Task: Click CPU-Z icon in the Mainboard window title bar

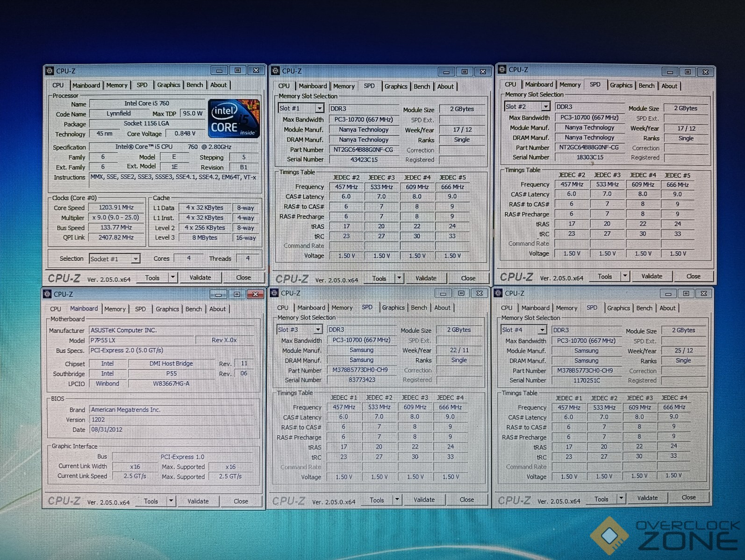Action: pos(47,294)
